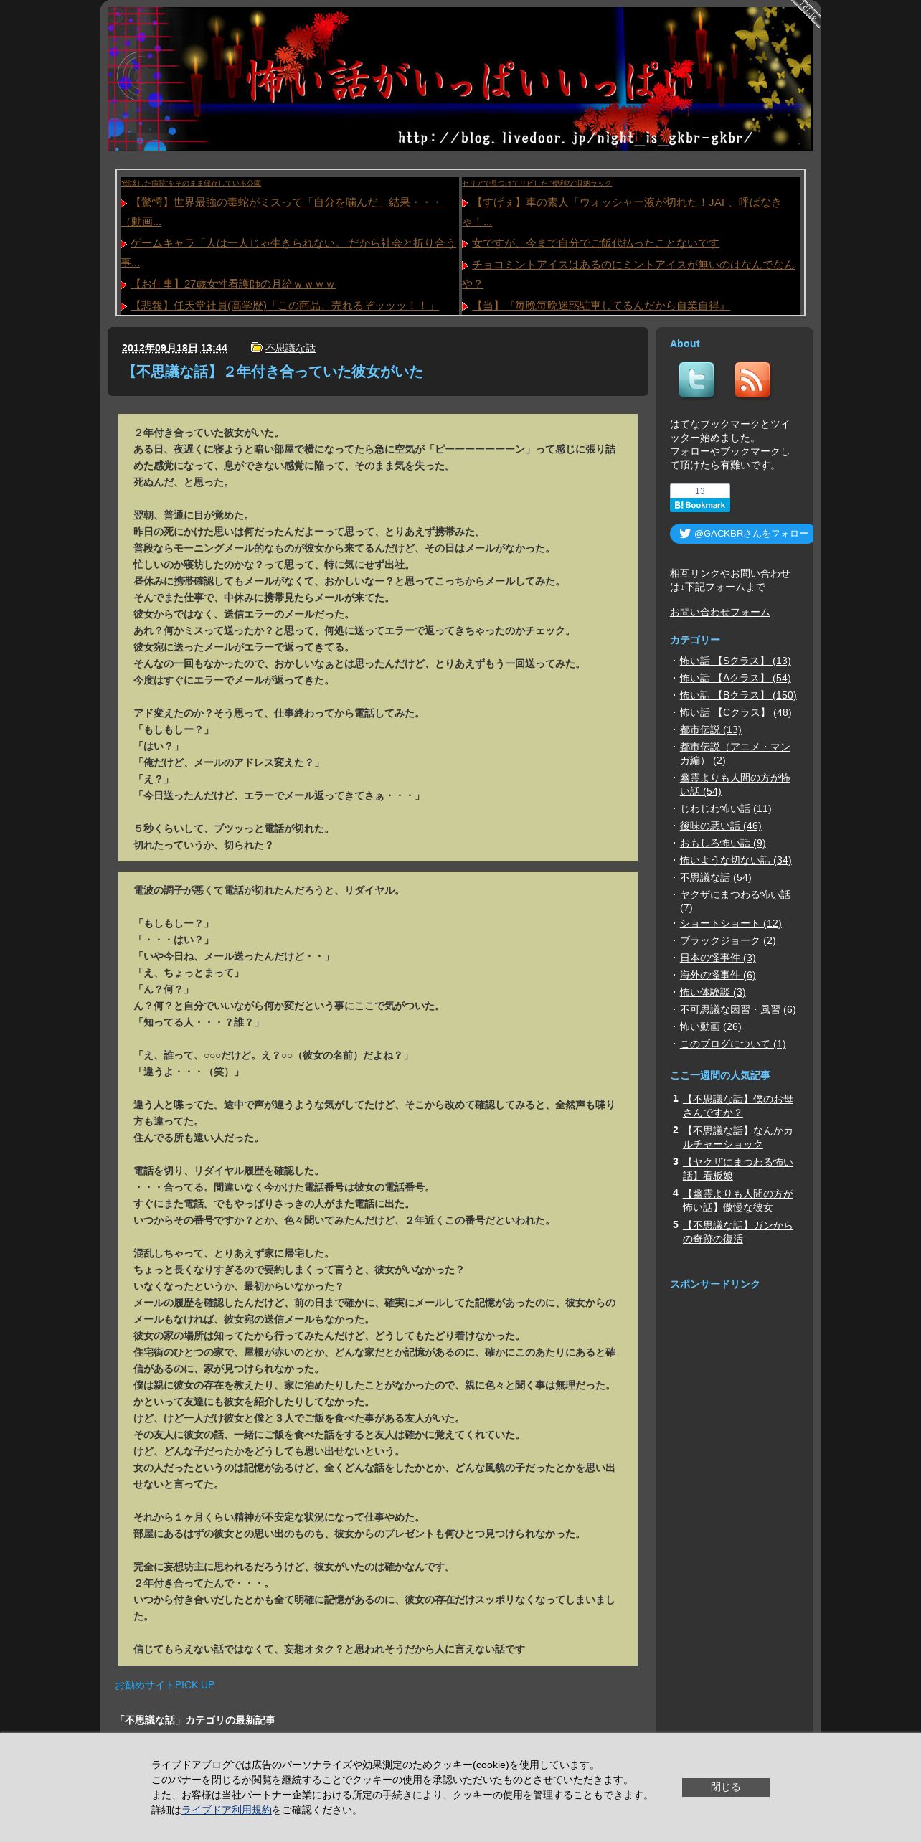
Task: Open the category folder icon beside 不思議な話
Action: click(x=256, y=347)
